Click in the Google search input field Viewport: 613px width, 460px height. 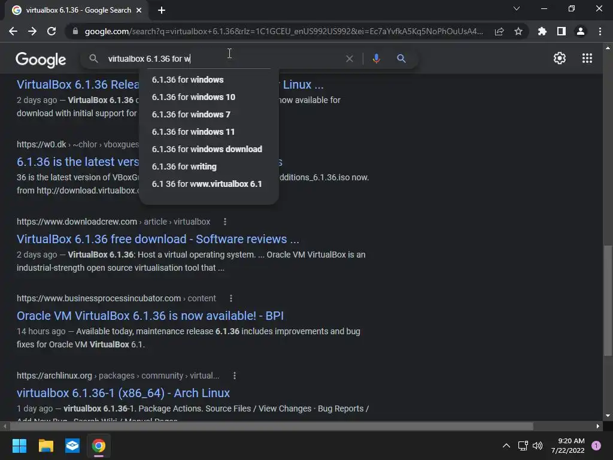[x=223, y=59]
